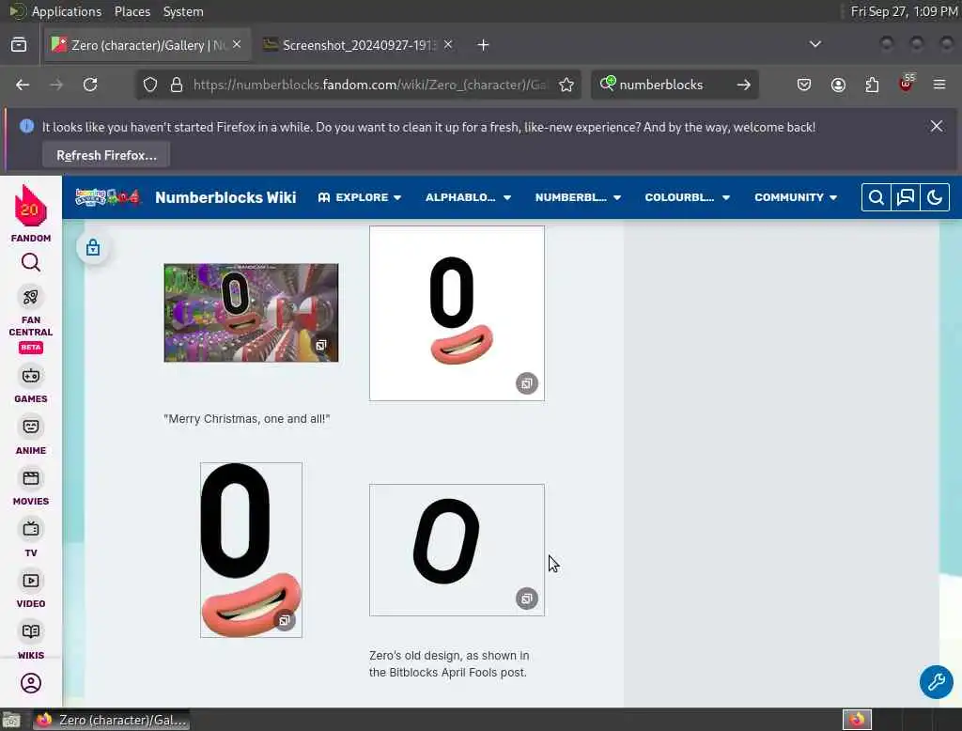Bookmark this page with star icon
The height and width of the screenshot is (731, 962).
[x=566, y=85]
